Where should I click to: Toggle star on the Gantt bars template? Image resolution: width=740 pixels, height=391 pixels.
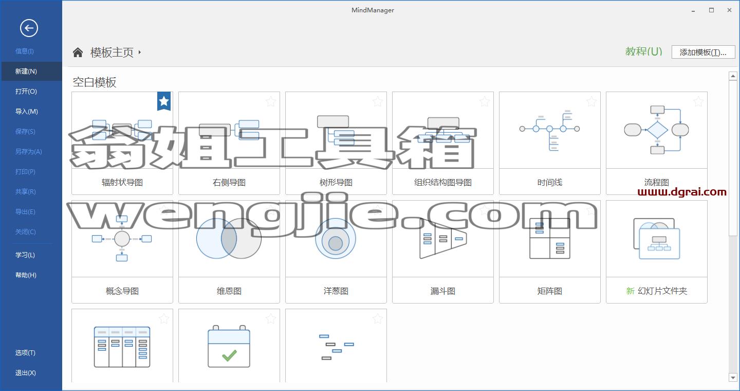(378, 319)
